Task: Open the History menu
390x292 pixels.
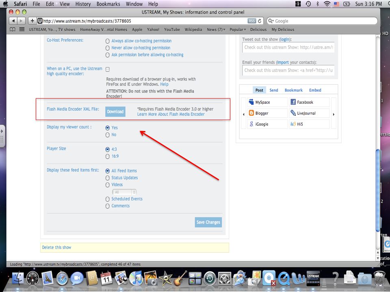Action: 83,4
